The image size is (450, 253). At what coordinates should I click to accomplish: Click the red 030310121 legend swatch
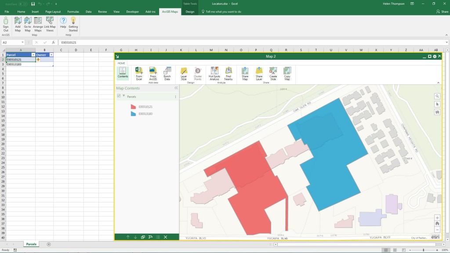pos(133,107)
